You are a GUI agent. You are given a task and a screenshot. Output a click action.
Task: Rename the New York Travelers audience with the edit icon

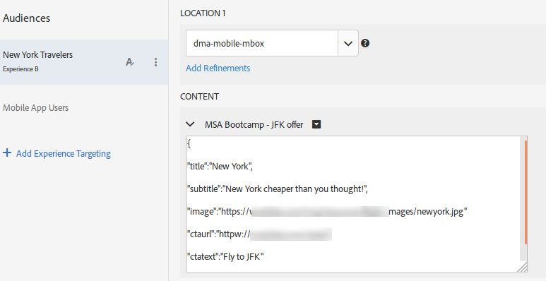(129, 62)
